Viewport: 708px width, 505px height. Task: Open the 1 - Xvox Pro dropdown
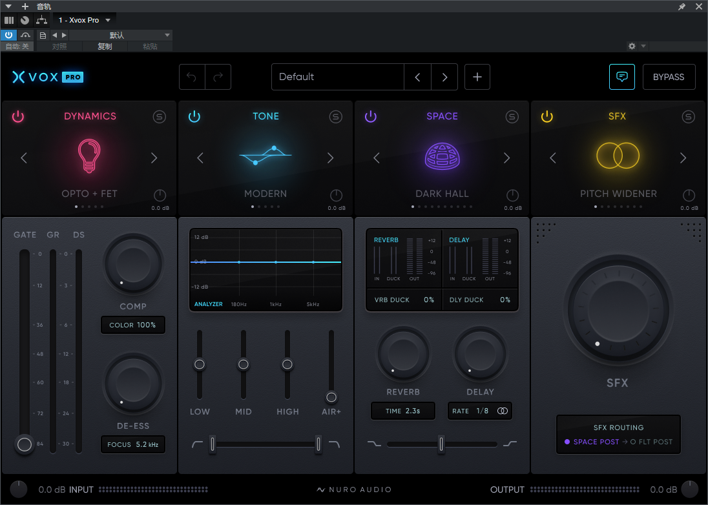(x=85, y=20)
